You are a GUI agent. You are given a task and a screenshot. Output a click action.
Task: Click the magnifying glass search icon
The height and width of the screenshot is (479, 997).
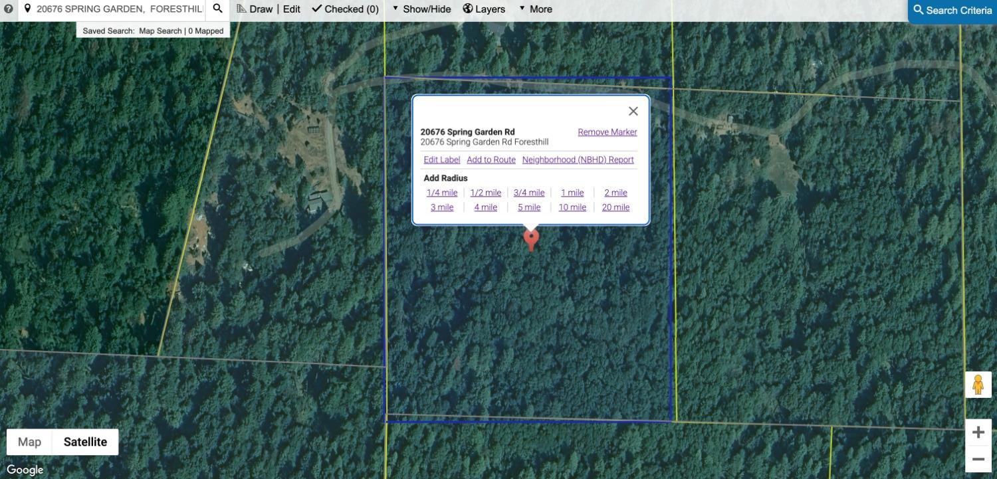[x=217, y=9]
